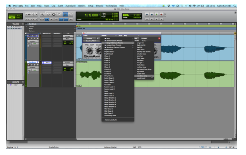The height and width of the screenshot is (155, 246).
Task: Open Main Vox automation mode 'read' selector
Action: tap(35, 43)
